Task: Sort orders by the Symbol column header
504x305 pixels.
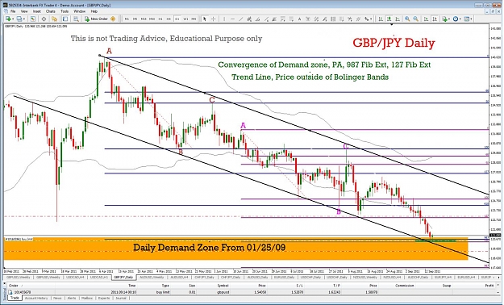Action: click(x=223, y=286)
